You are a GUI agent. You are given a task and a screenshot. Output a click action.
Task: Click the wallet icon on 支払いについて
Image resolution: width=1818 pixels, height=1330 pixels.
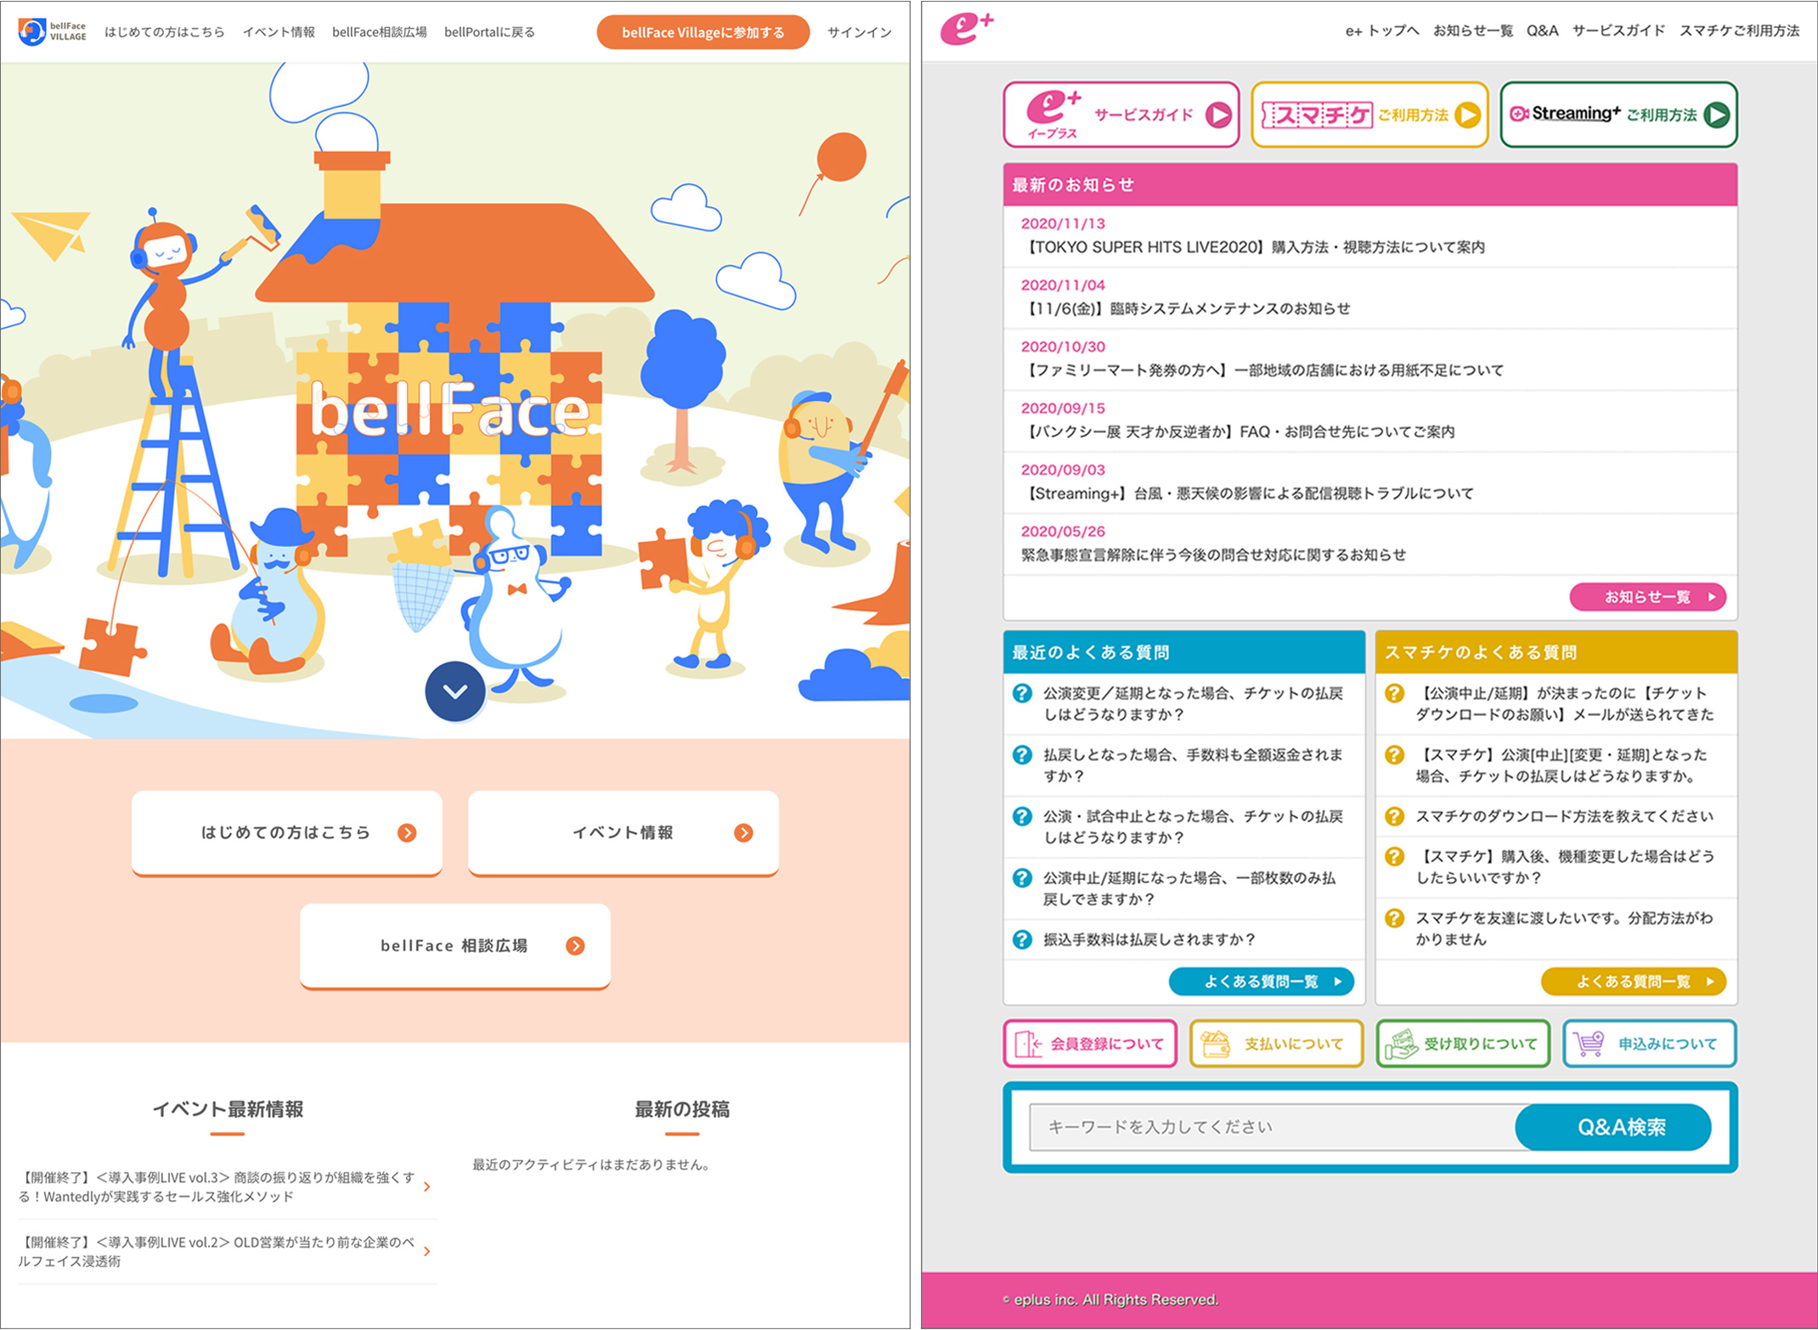point(1215,1044)
